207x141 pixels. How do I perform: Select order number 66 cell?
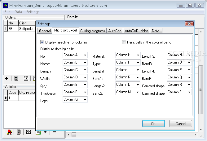[13, 28]
